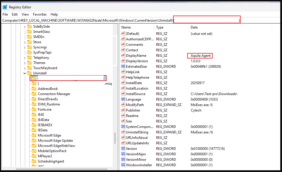Image resolution: width=282 pixels, height=172 pixels.
Task: Open the Favorites menu
Action: coord(40,14)
